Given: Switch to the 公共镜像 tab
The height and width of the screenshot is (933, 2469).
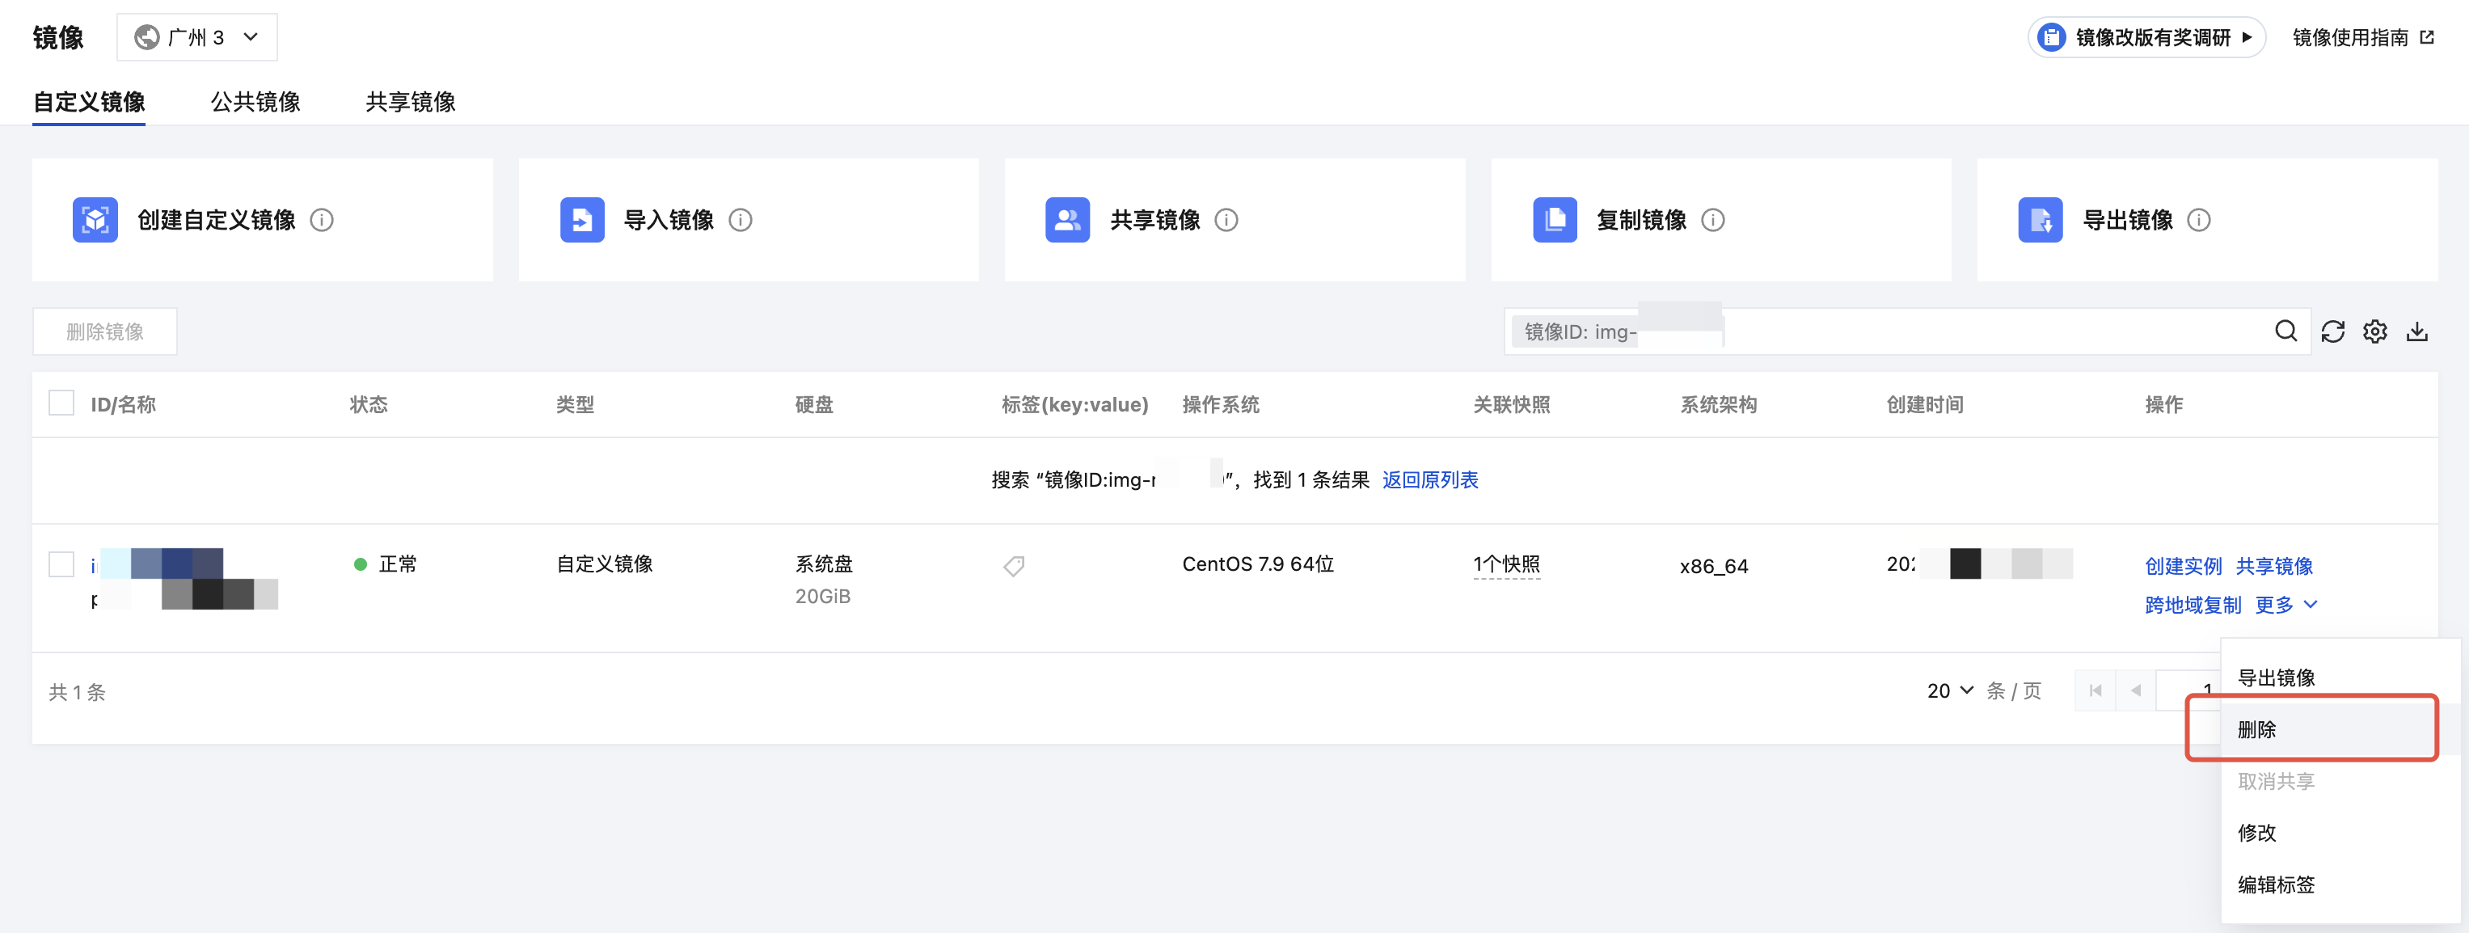Looking at the screenshot, I should 255,102.
